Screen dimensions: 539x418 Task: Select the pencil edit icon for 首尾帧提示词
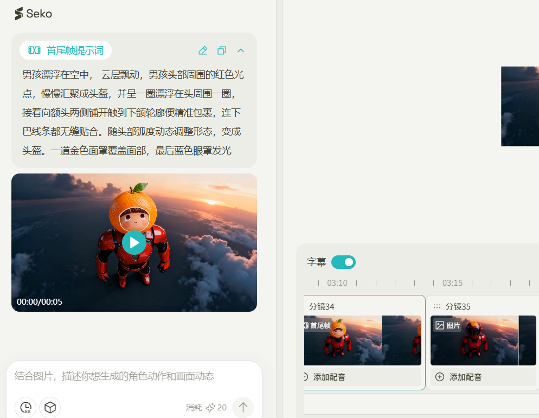tap(203, 50)
